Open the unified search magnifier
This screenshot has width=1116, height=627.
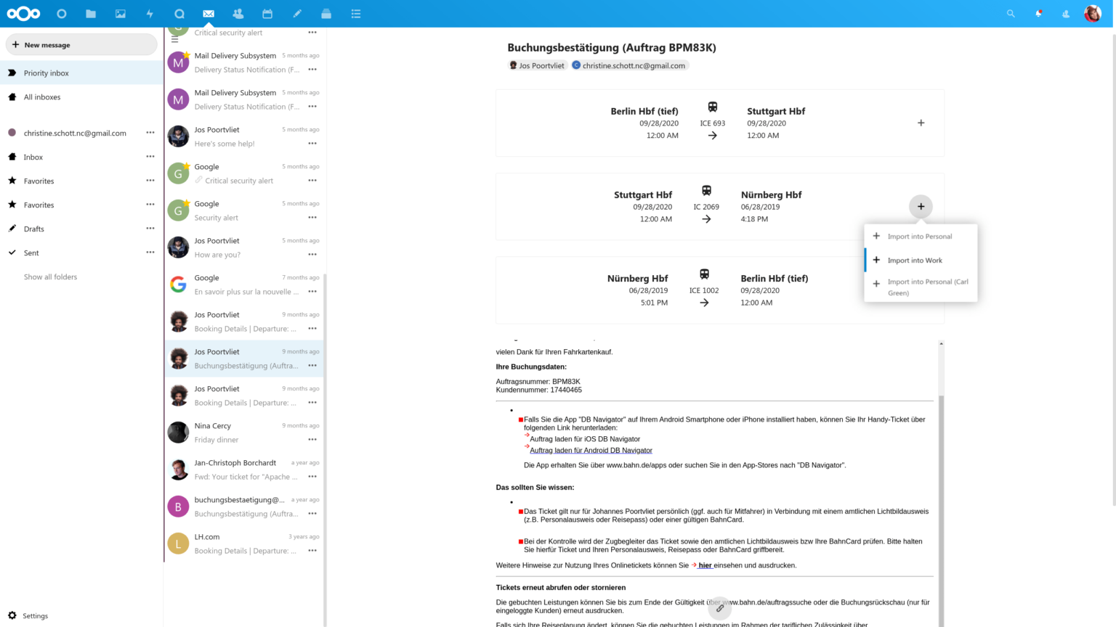pyautogui.click(x=1011, y=13)
